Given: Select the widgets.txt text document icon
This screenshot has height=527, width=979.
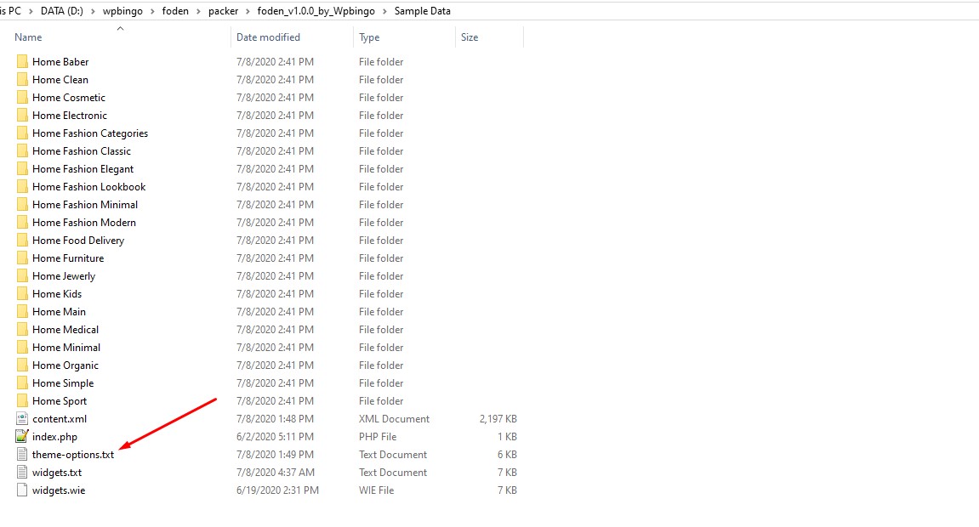Looking at the screenshot, I should 22,473.
